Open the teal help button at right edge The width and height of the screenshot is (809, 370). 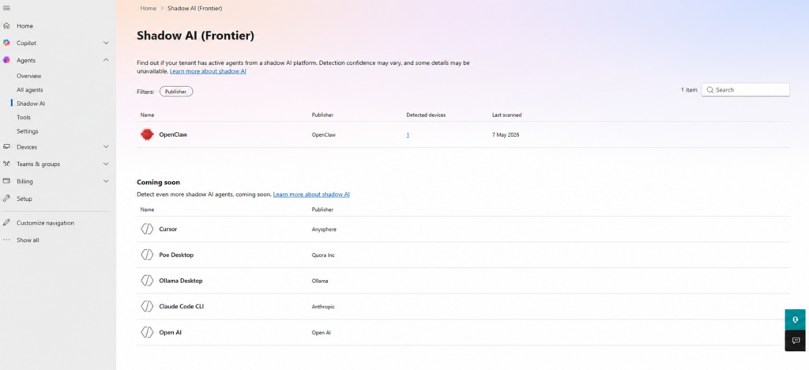[x=795, y=319]
